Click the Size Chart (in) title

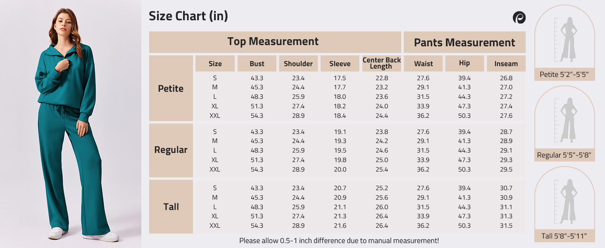tap(188, 16)
